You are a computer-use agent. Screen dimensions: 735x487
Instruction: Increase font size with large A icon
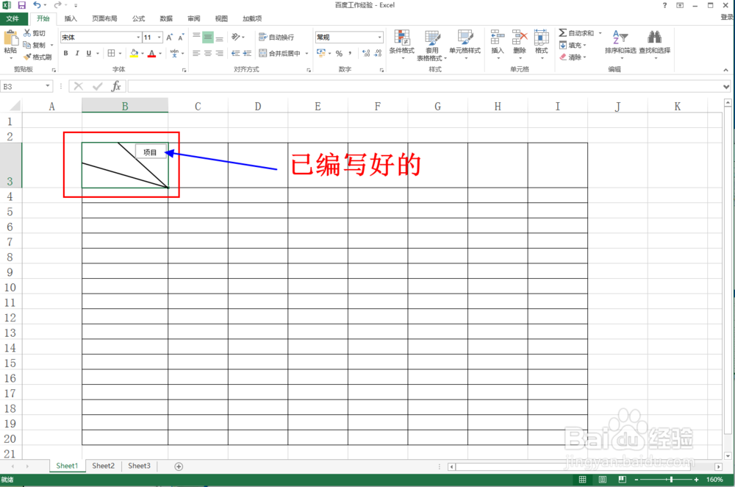(x=170, y=37)
